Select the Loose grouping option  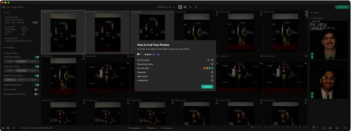click(x=10, y=61)
